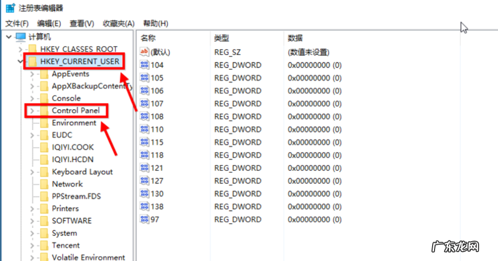Select the 108 DWORD value icon
Screen dimensions: 498x261
click(x=144, y=116)
